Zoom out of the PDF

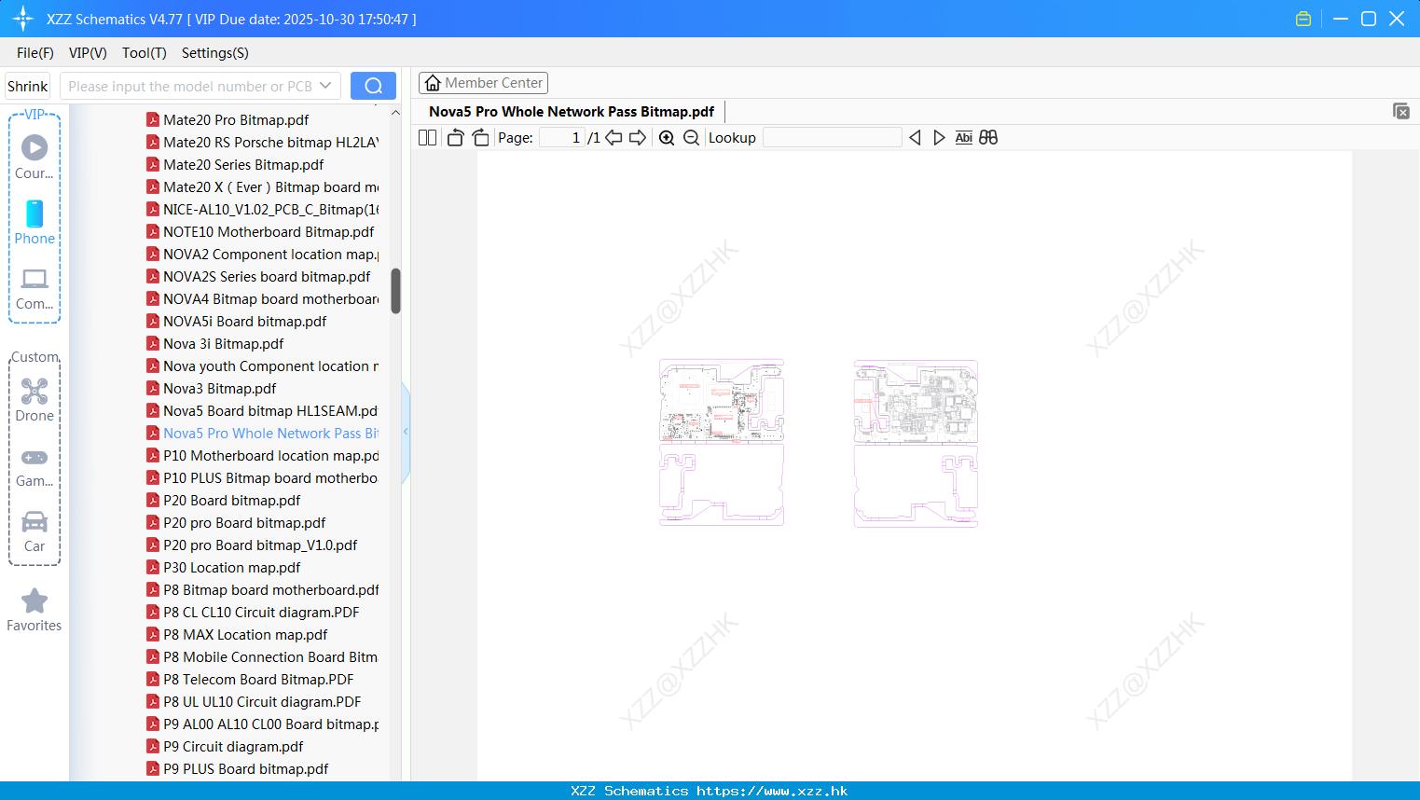(x=691, y=137)
